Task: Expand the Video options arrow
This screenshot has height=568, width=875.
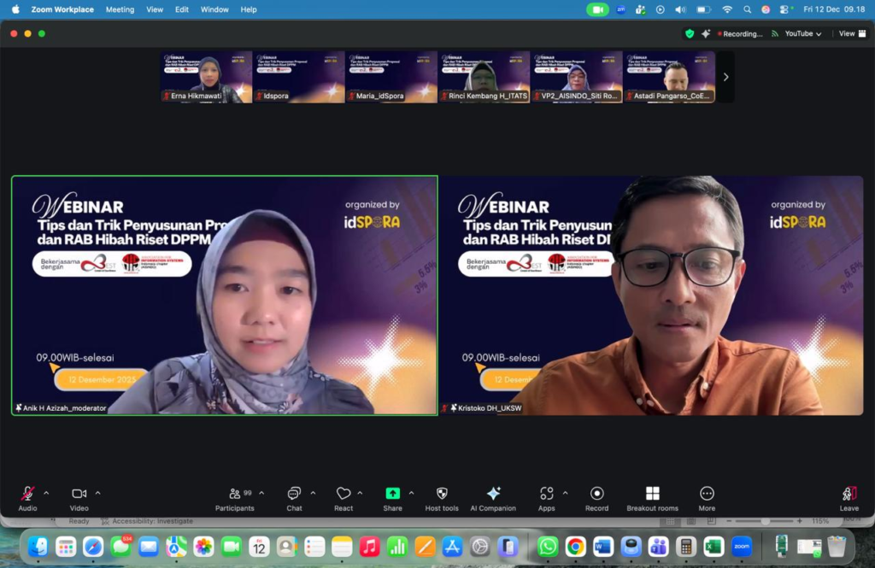Action: 97,493
